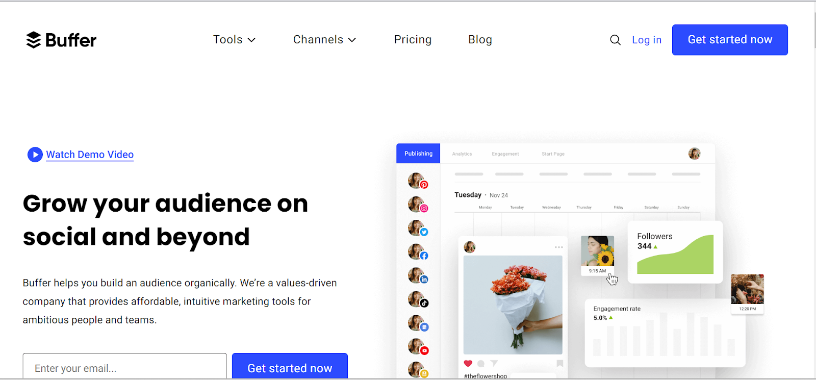Image resolution: width=816 pixels, height=380 pixels.
Task: Click the Watch Demo Video play icon
Action: (x=35, y=155)
